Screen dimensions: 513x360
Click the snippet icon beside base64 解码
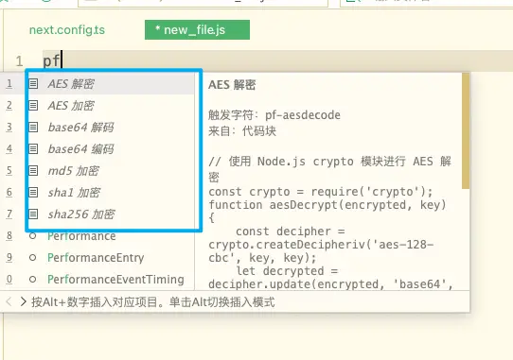[x=33, y=127]
